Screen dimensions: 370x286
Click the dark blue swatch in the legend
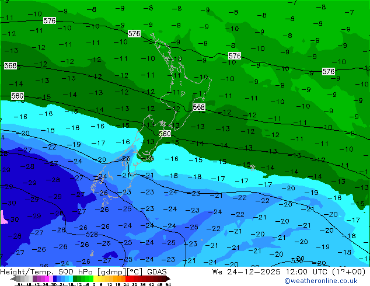point(55,279)
